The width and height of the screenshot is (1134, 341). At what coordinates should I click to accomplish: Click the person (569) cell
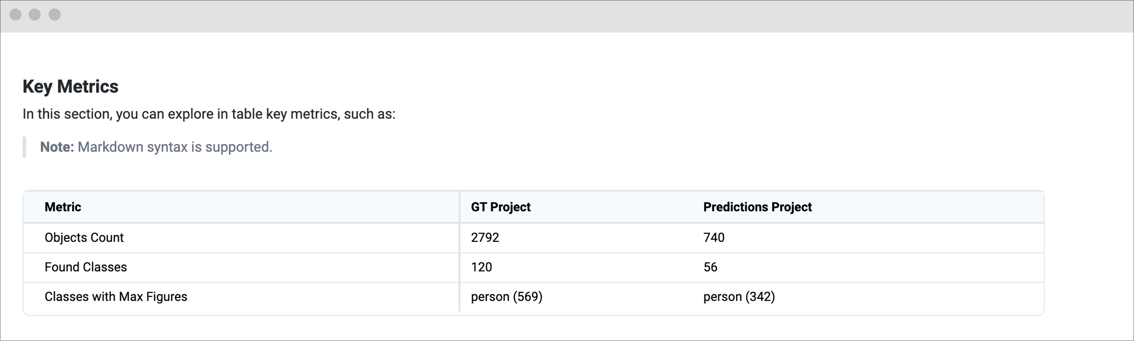pos(507,296)
